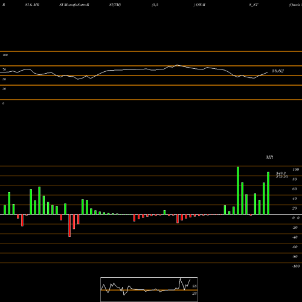Click the MR axis label -60
Viewport: 302px width, 302px height.
[x=295, y=247]
